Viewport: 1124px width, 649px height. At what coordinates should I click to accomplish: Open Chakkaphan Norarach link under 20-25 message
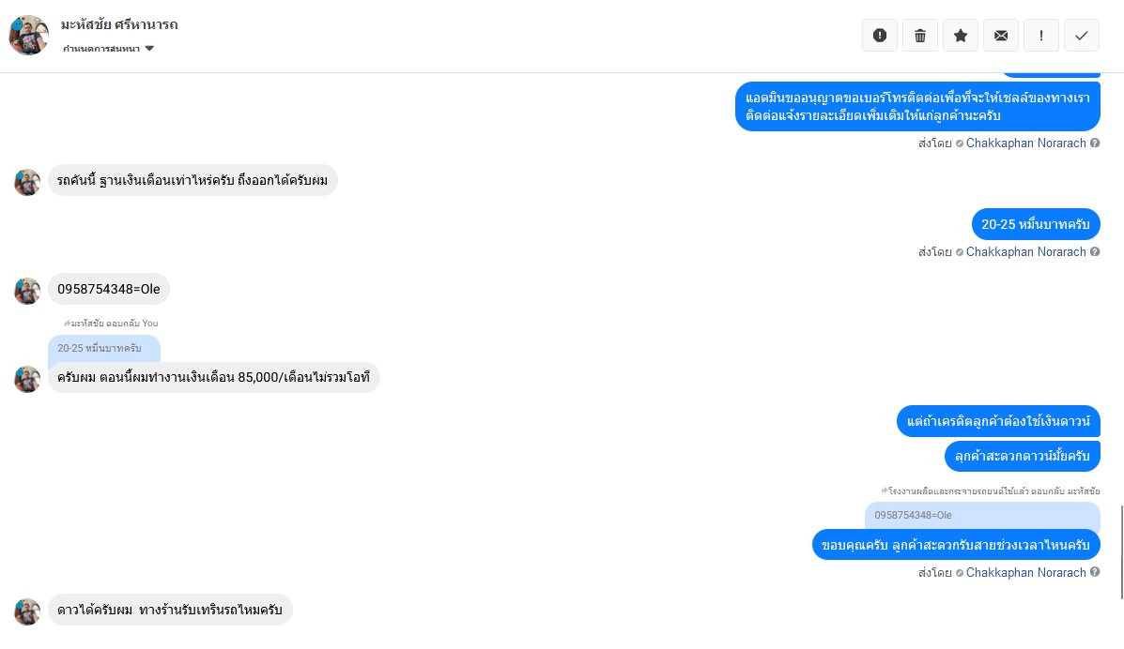tap(1025, 252)
